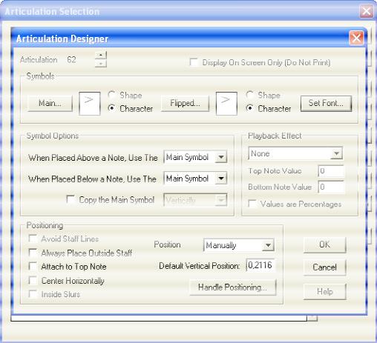Toggle Copy the Main Symbol checkbox
Viewport: 377px width, 343px height.
click(x=71, y=199)
